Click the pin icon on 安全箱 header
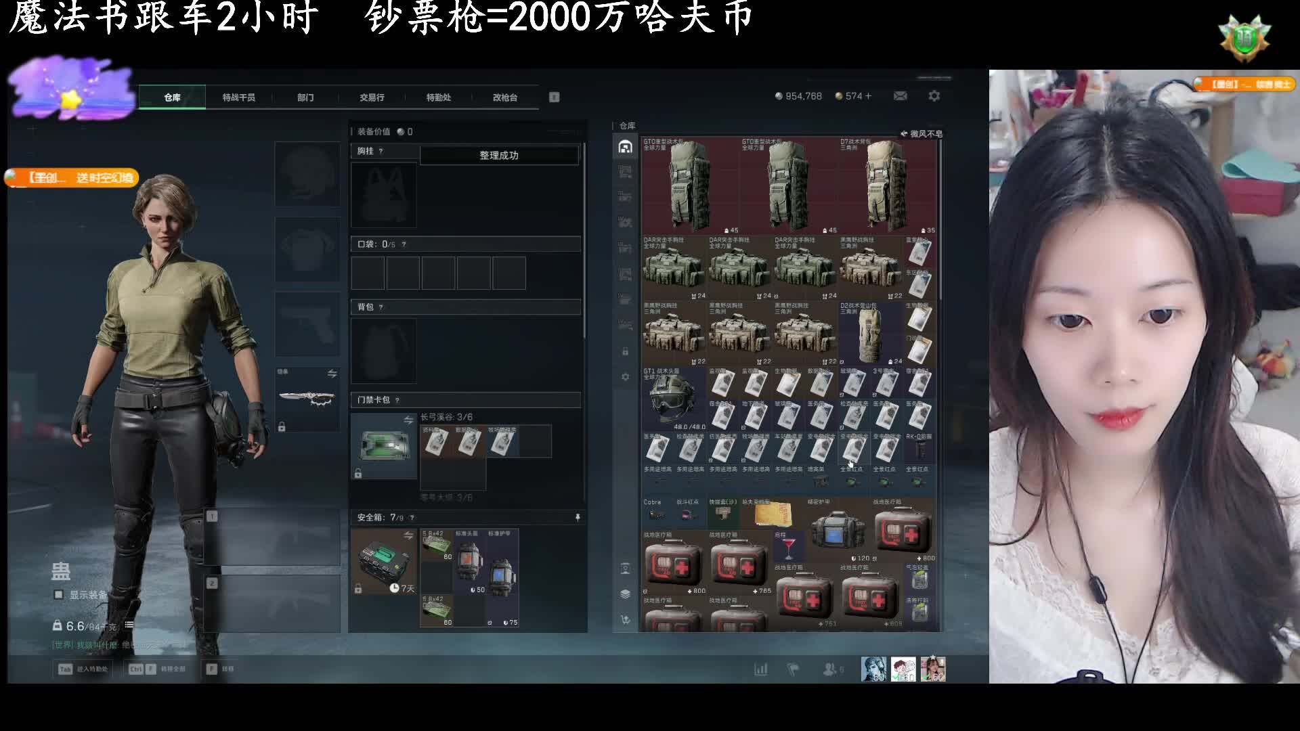The image size is (1300, 731). (578, 517)
